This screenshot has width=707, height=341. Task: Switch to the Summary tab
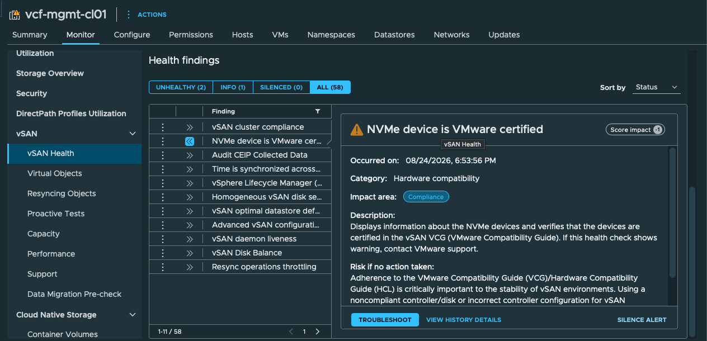pos(30,35)
